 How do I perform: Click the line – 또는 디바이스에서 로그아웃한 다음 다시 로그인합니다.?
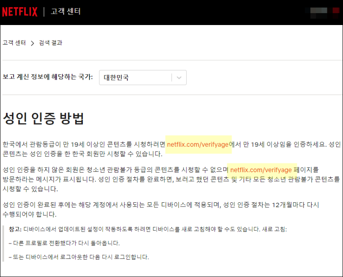coord(79,257)
